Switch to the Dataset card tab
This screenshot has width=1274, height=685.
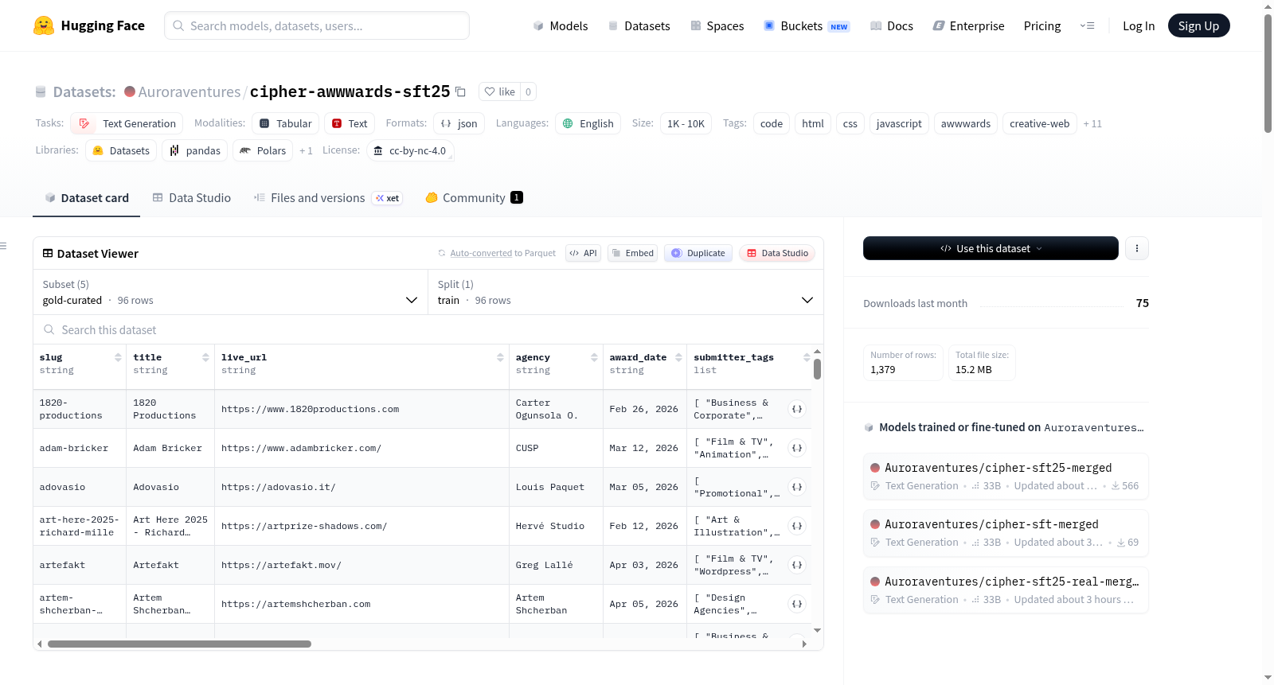[x=86, y=198]
